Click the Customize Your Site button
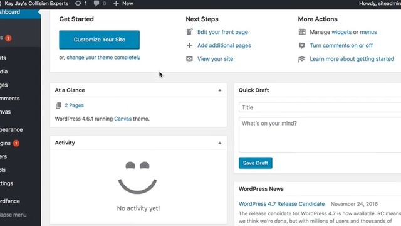 point(99,40)
